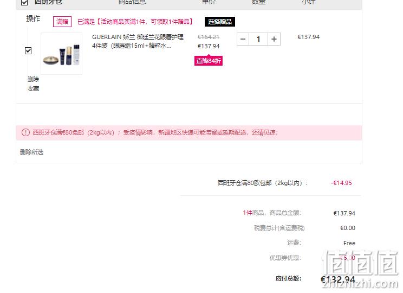Click the 直降84折 discount badge

(x=209, y=61)
